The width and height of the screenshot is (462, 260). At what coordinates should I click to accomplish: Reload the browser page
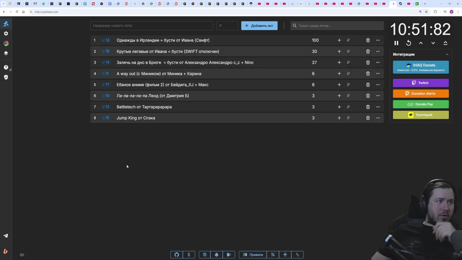pos(17,12)
